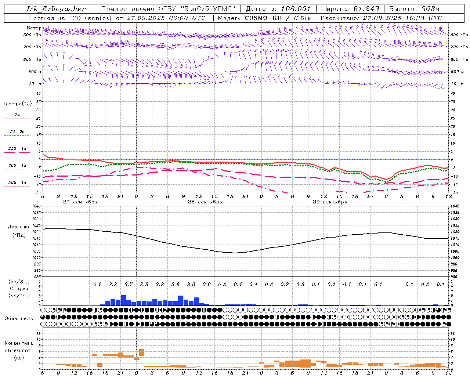Click the tallest blue precipitation bar
Screen dimensions: 470x376
(123, 300)
